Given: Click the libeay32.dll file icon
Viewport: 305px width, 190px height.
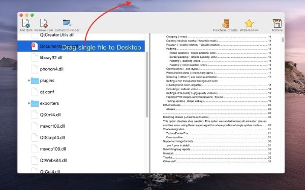Looking at the screenshot, I should (35, 58).
